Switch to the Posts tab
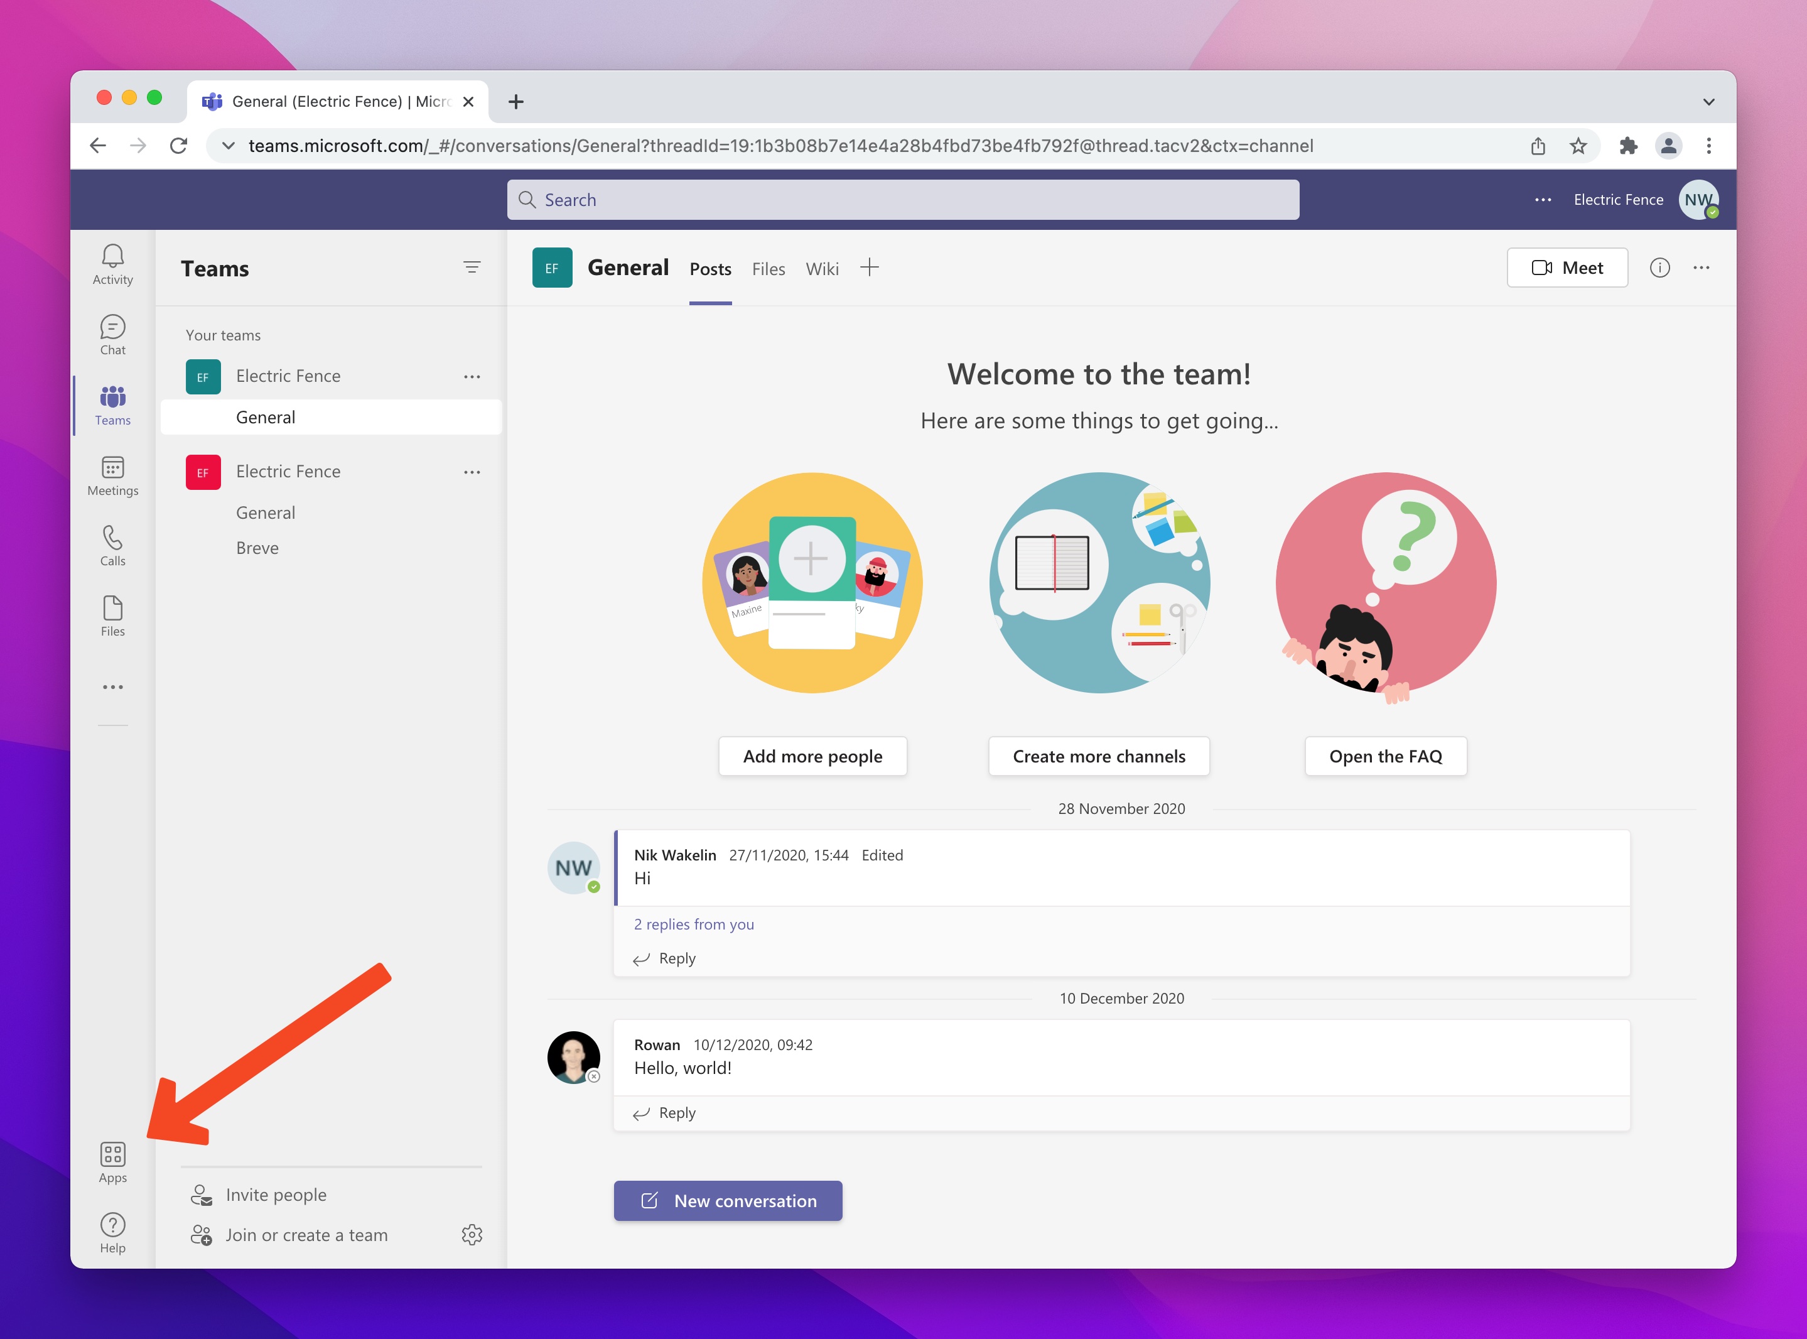Viewport: 1807px width, 1339px height. point(711,269)
